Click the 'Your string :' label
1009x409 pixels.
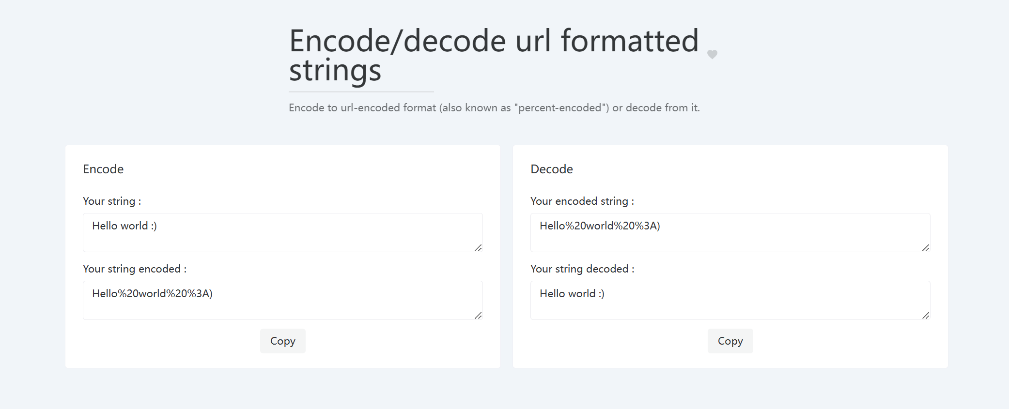pos(112,201)
